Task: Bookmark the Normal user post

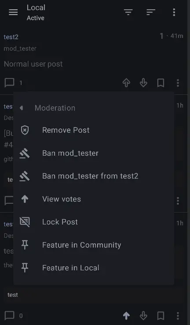Action: (x=161, y=83)
